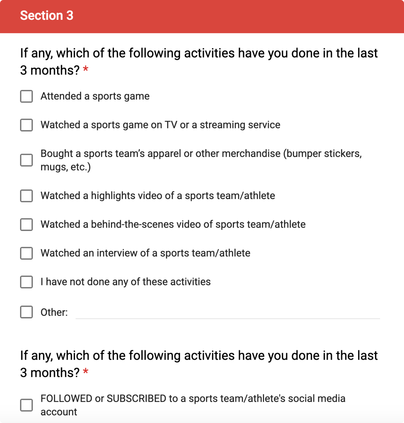Check the 'Attended a sports game' checkbox
The image size is (404, 423).
[26, 96]
